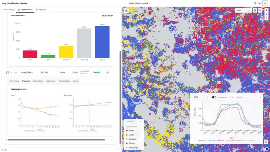
Task: Open the NDVI dropdown on map toolbar
Action: (x=243, y=10)
